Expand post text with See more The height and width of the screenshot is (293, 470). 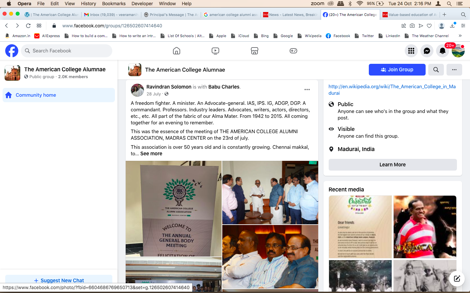tap(151, 154)
